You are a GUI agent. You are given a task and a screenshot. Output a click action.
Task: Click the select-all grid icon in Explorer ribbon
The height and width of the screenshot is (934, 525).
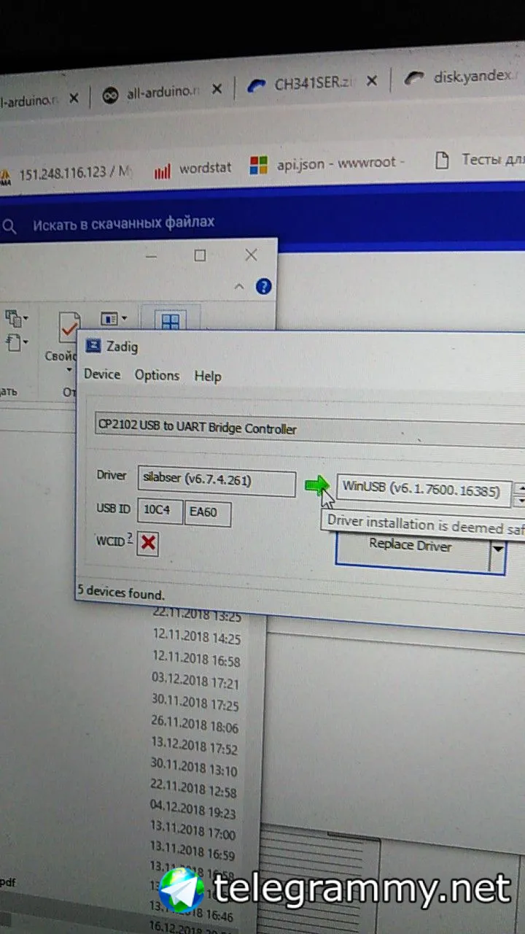coord(171,322)
